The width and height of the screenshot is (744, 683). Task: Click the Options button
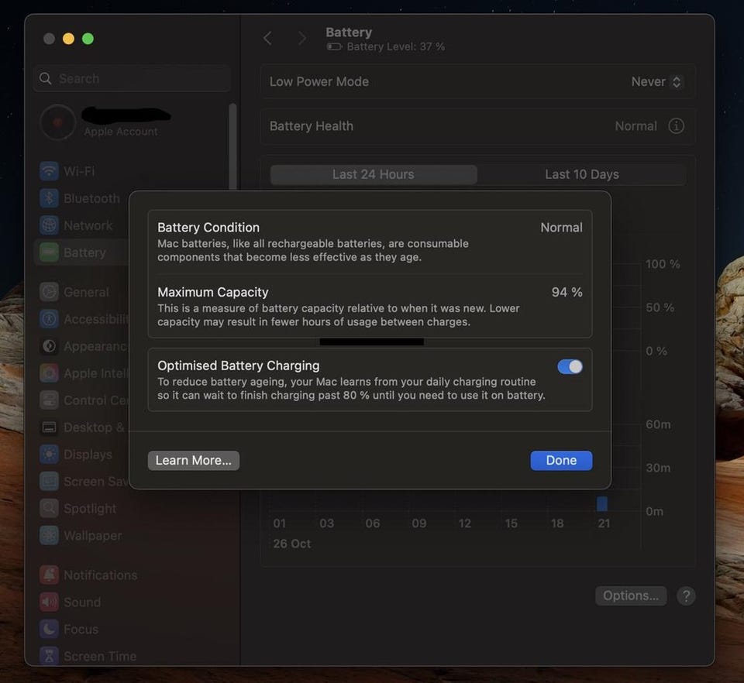point(630,595)
